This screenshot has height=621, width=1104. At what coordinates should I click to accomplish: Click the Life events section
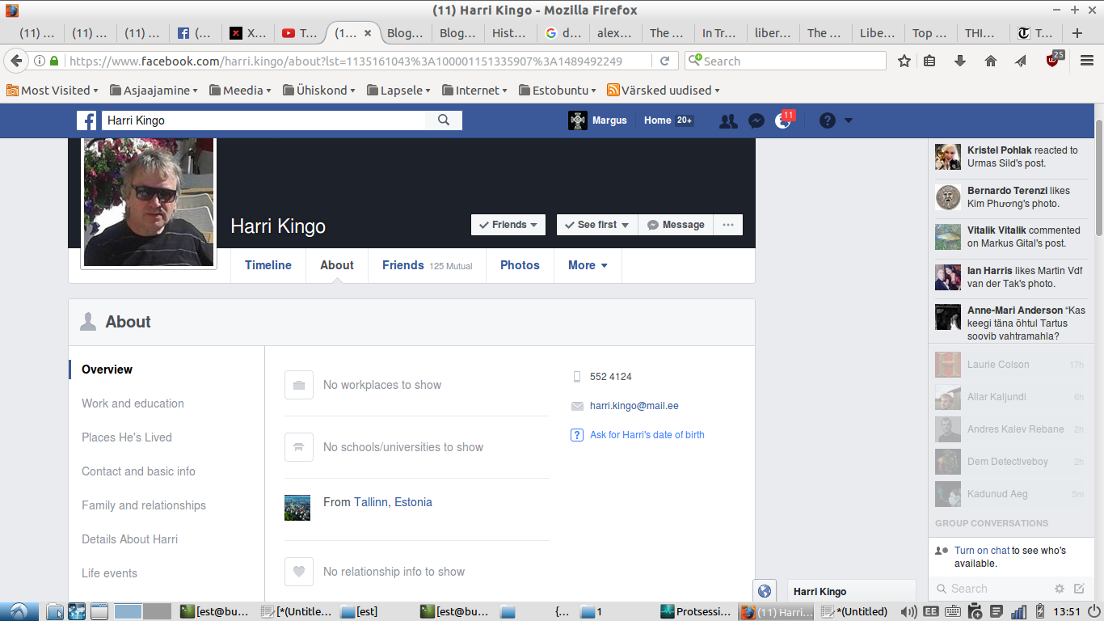(x=109, y=573)
